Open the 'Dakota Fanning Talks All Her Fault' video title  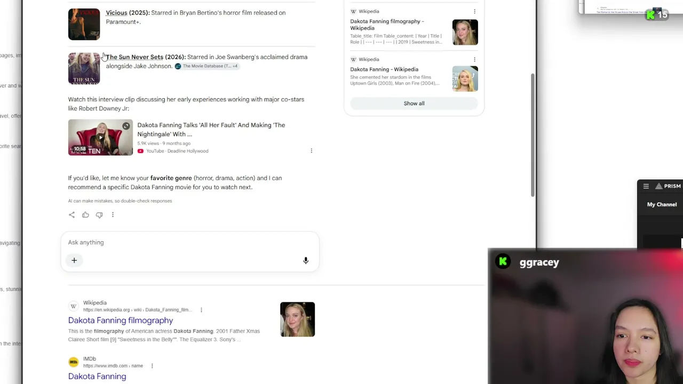[211, 130]
